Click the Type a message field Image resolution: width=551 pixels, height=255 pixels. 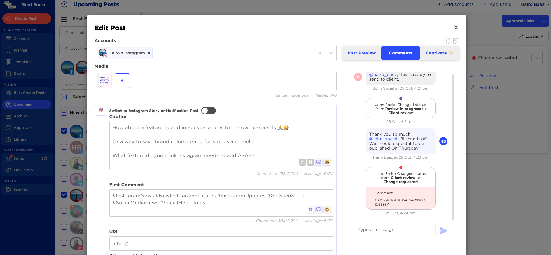(x=395, y=230)
